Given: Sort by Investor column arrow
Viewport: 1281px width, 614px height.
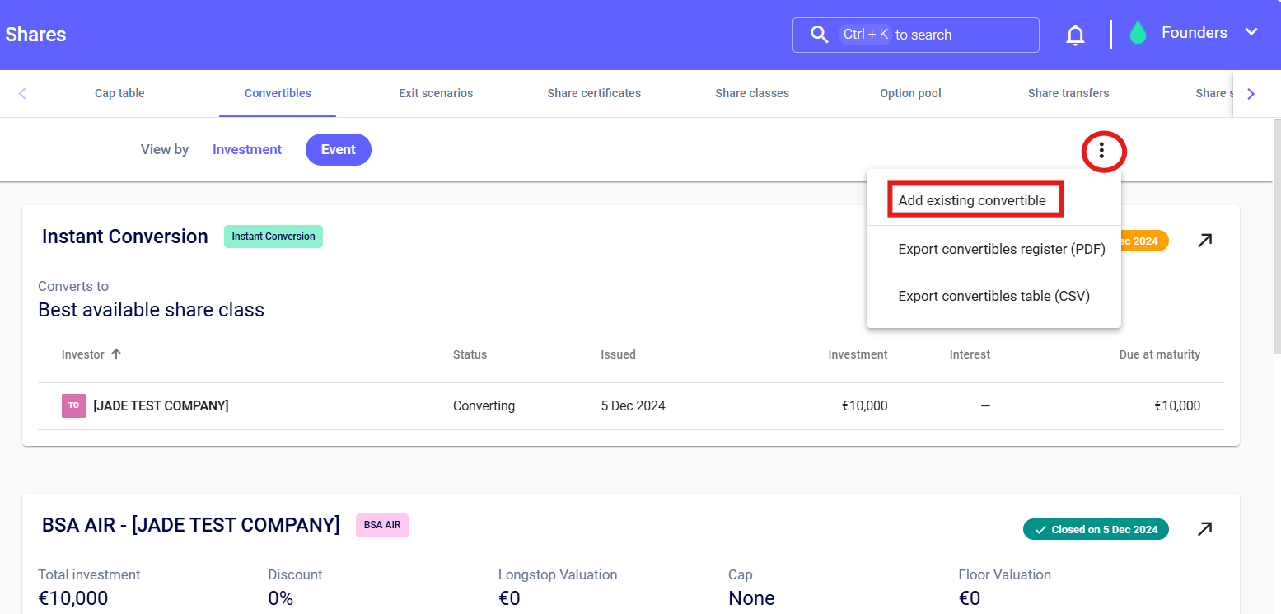Looking at the screenshot, I should [x=116, y=354].
